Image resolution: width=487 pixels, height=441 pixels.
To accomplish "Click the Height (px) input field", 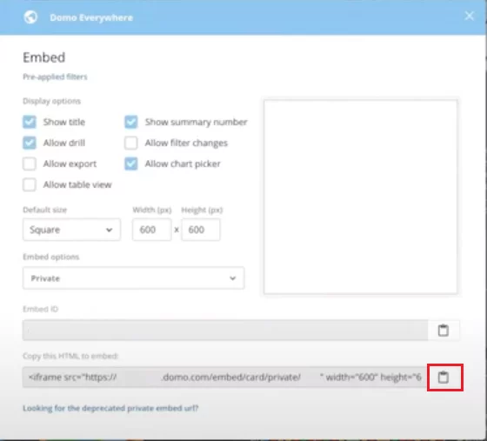I will click(201, 230).
